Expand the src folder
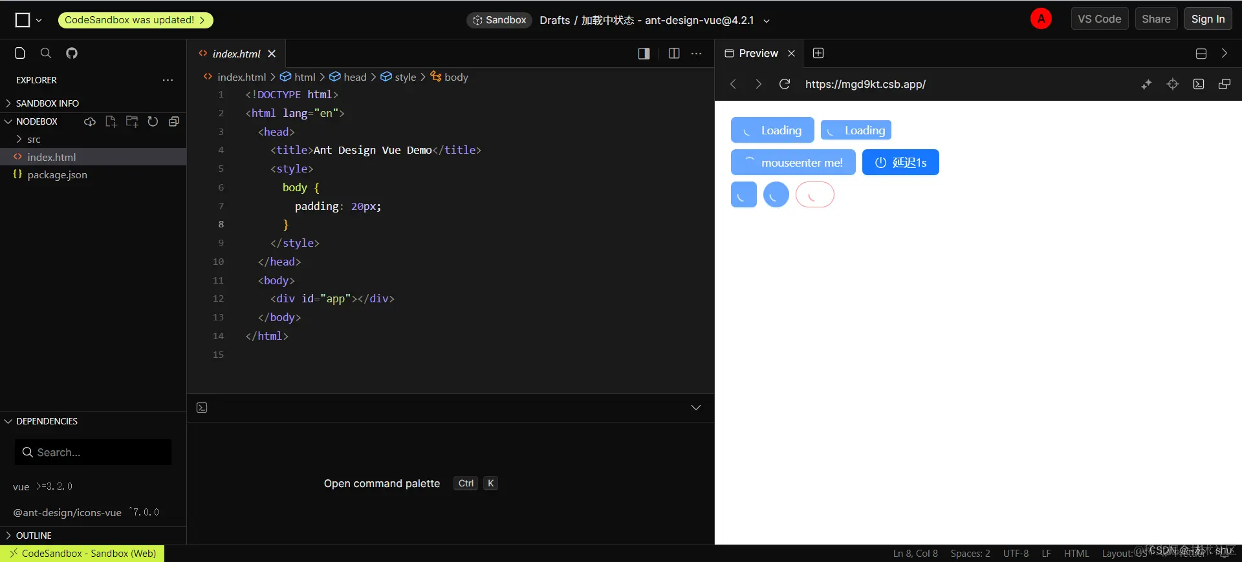Image resolution: width=1242 pixels, height=562 pixels. click(93, 139)
